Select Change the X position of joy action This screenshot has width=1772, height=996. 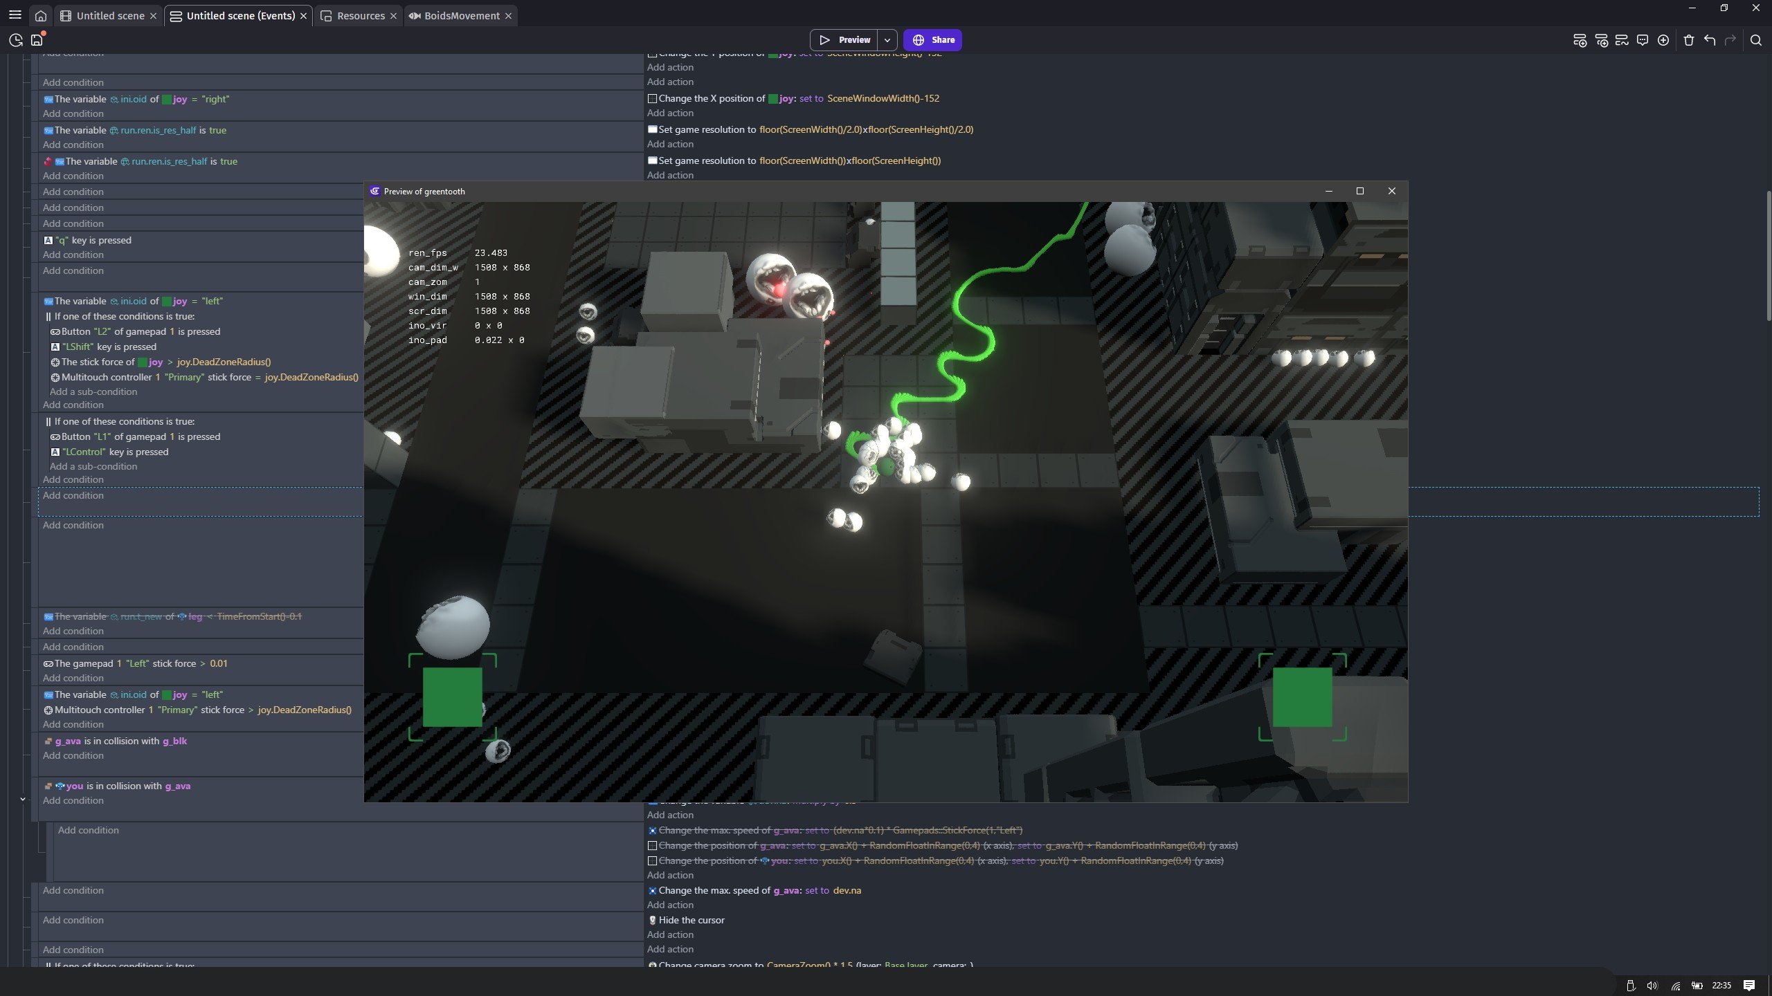point(793,99)
